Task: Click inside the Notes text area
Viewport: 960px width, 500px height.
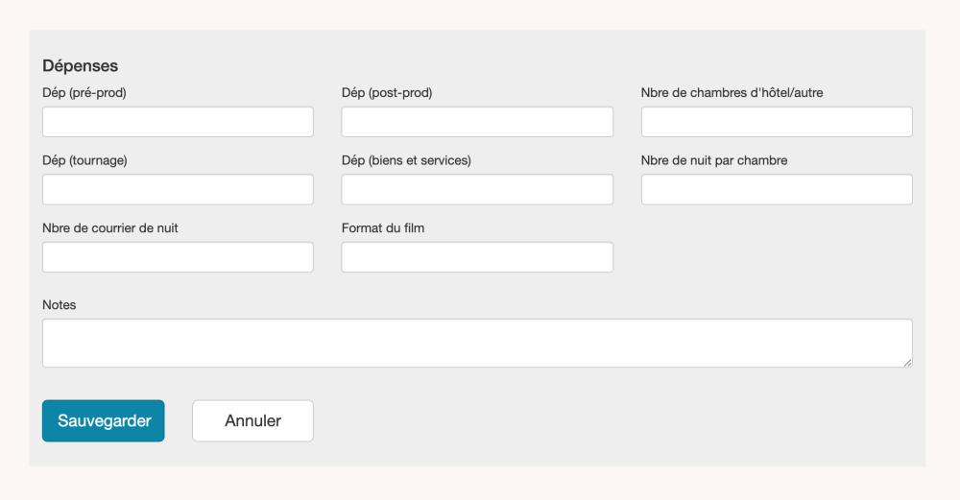Action: tap(477, 343)
